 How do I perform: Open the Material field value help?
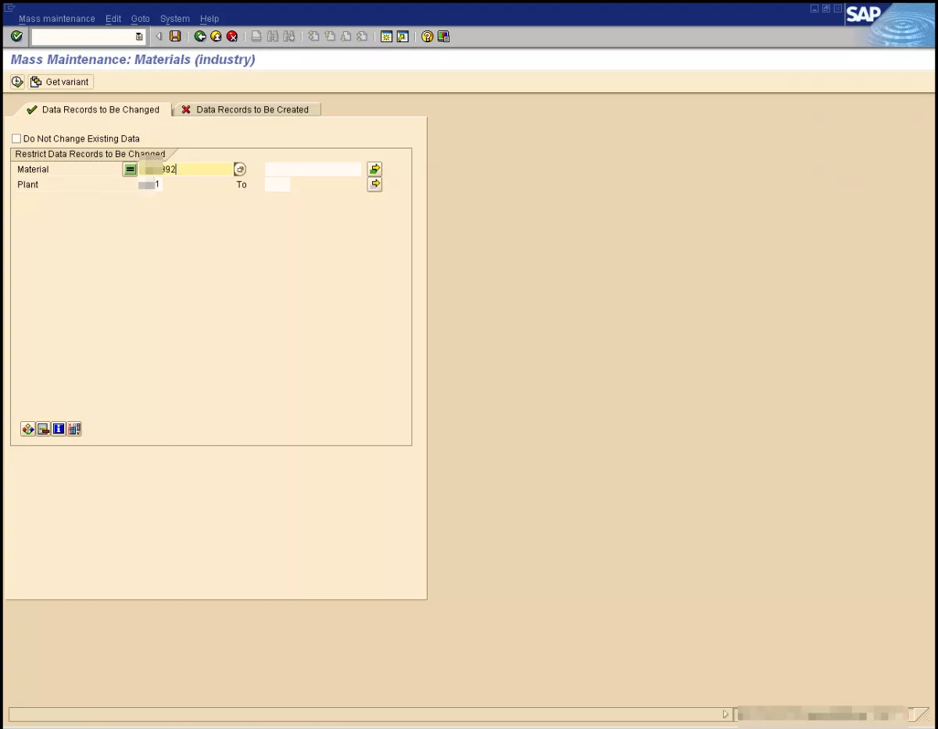pyautogui.click(x=240, y=169)
